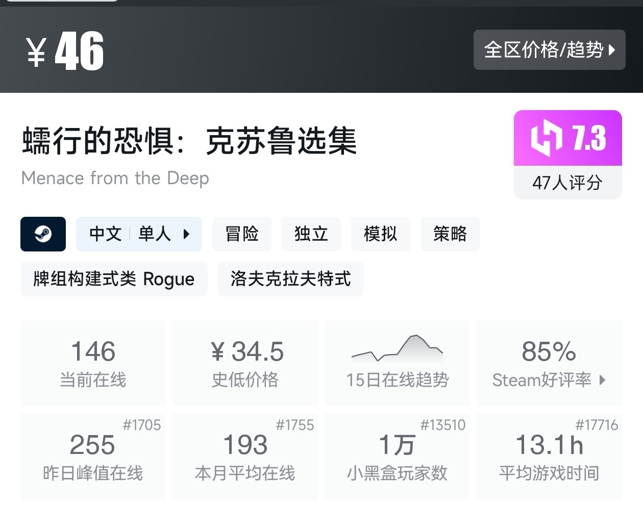Tap the game title 蠕行的恐惧：克苏鲁选集

coord(189,141)
